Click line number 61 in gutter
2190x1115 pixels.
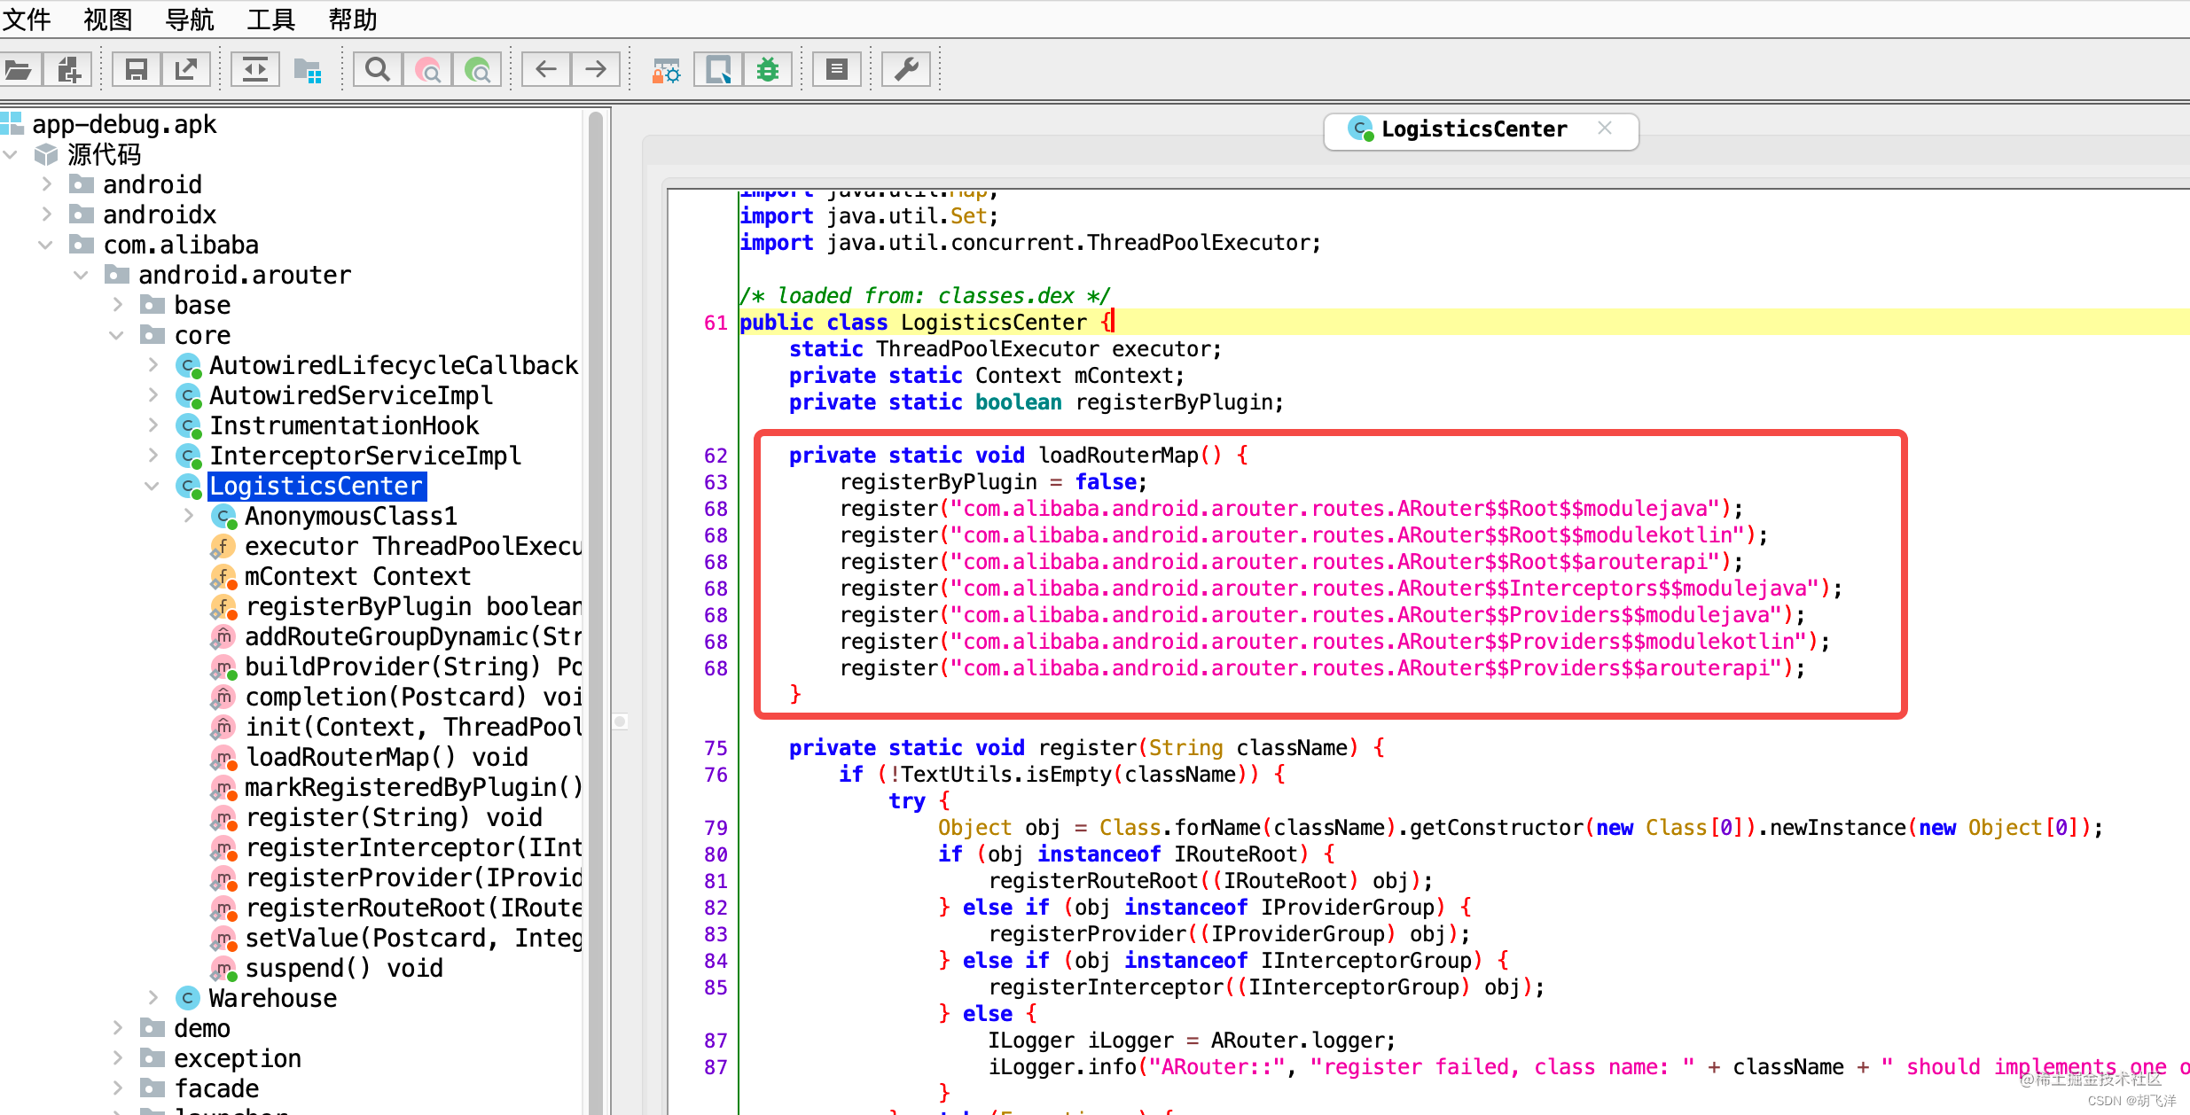pyautogui.click(x=716, y=323)
